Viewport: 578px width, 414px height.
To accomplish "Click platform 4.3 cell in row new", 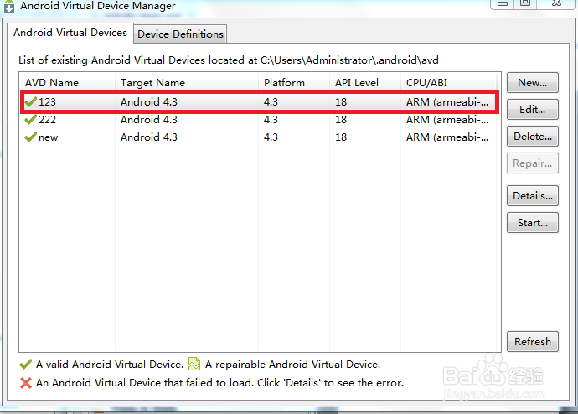I will (x=271, y=137).
